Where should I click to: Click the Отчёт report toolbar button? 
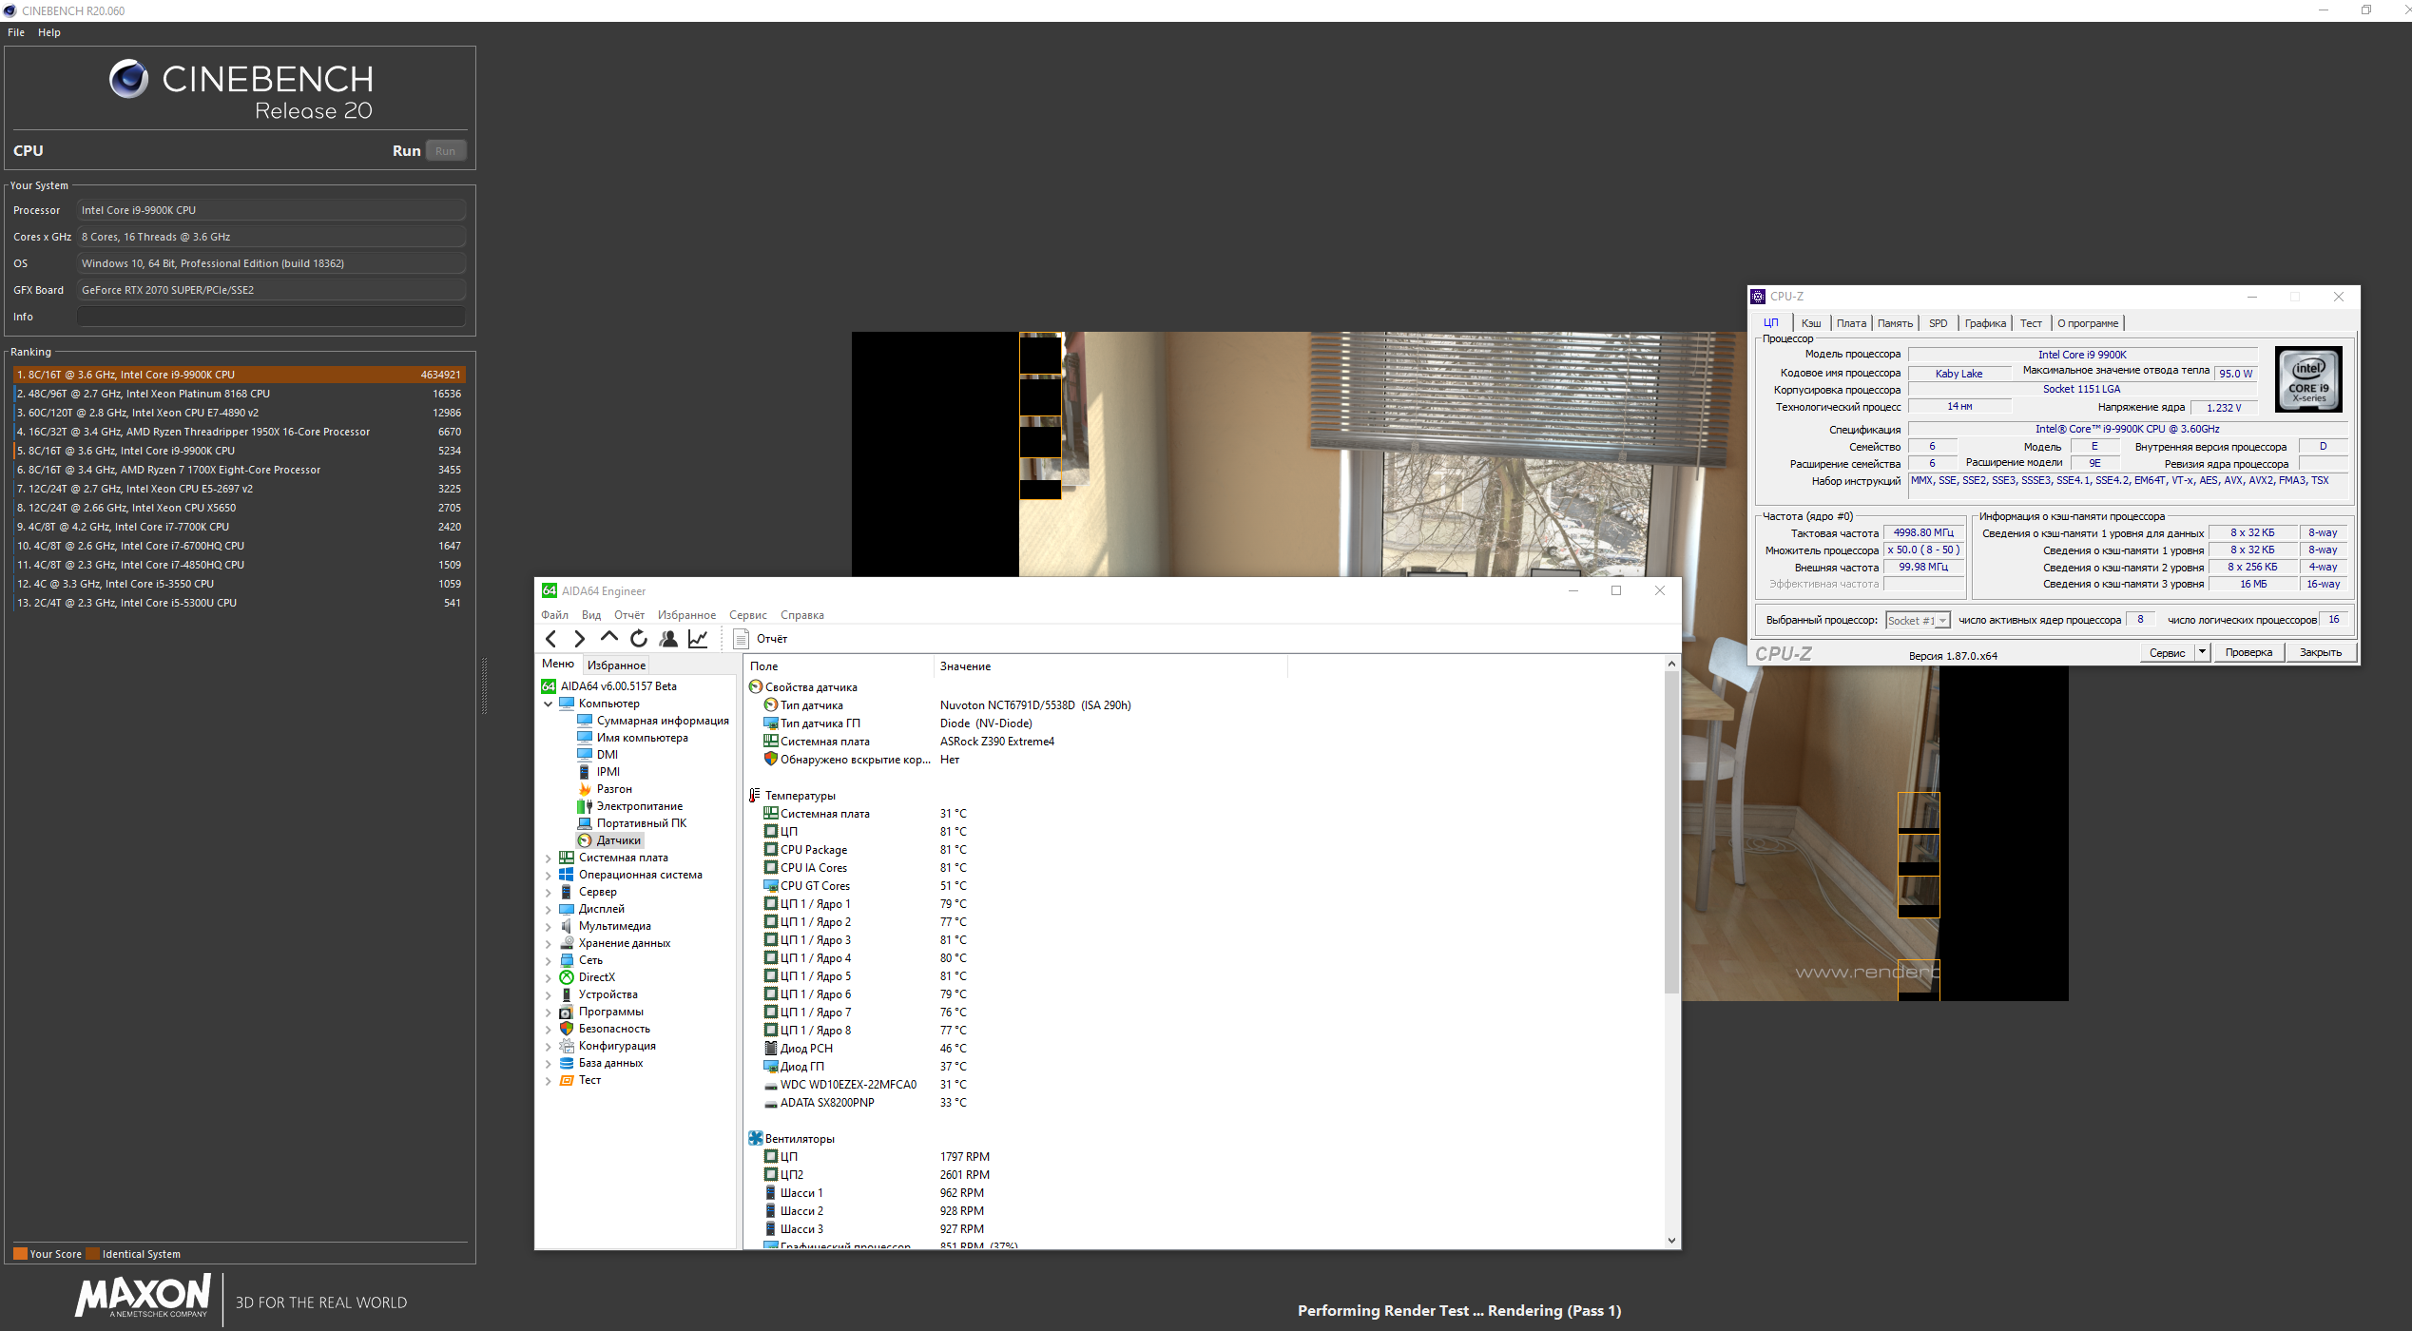(761, 639)
